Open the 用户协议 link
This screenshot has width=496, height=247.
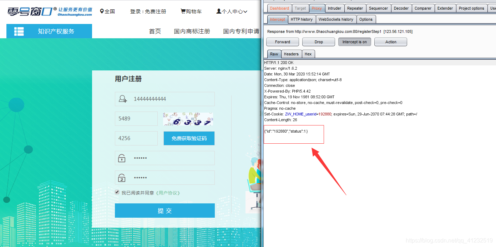168,193
